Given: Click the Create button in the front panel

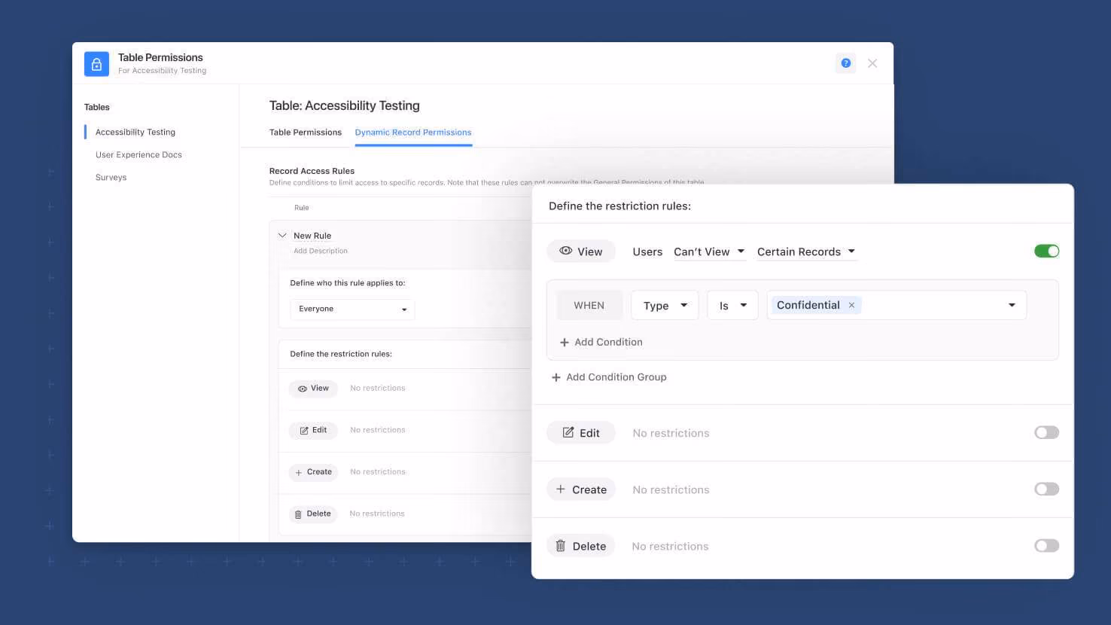Looking at the screenshot, I should point(581,489).
